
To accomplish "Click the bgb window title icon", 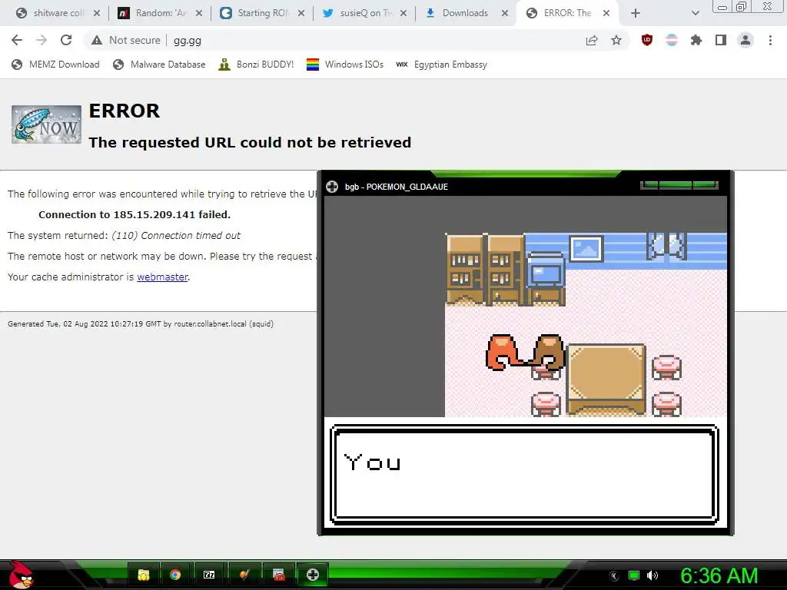I will click(x=332, y=187).
